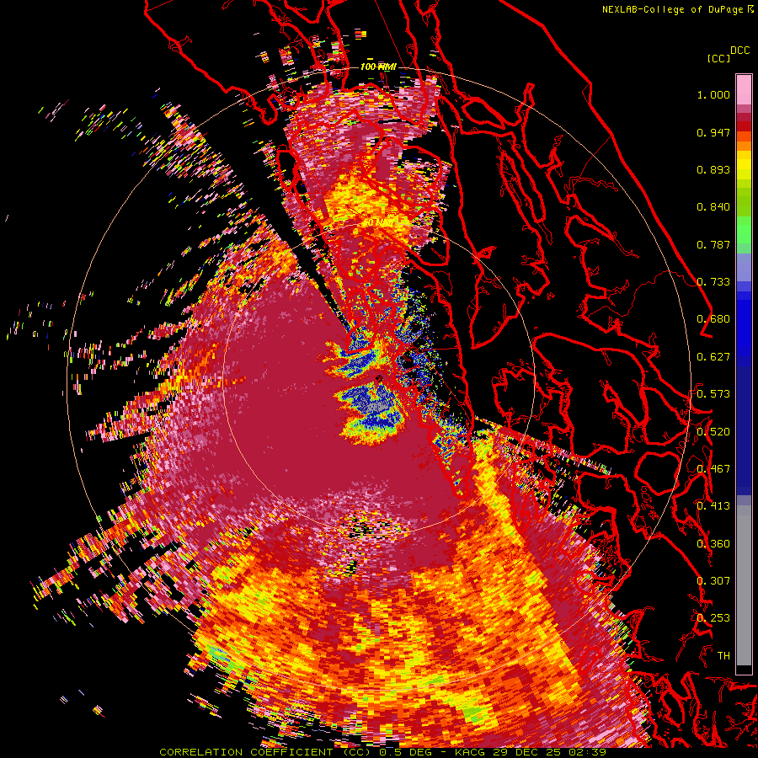Click the DCC product label
Screen dimensions: 758x758
click(740, 51)
